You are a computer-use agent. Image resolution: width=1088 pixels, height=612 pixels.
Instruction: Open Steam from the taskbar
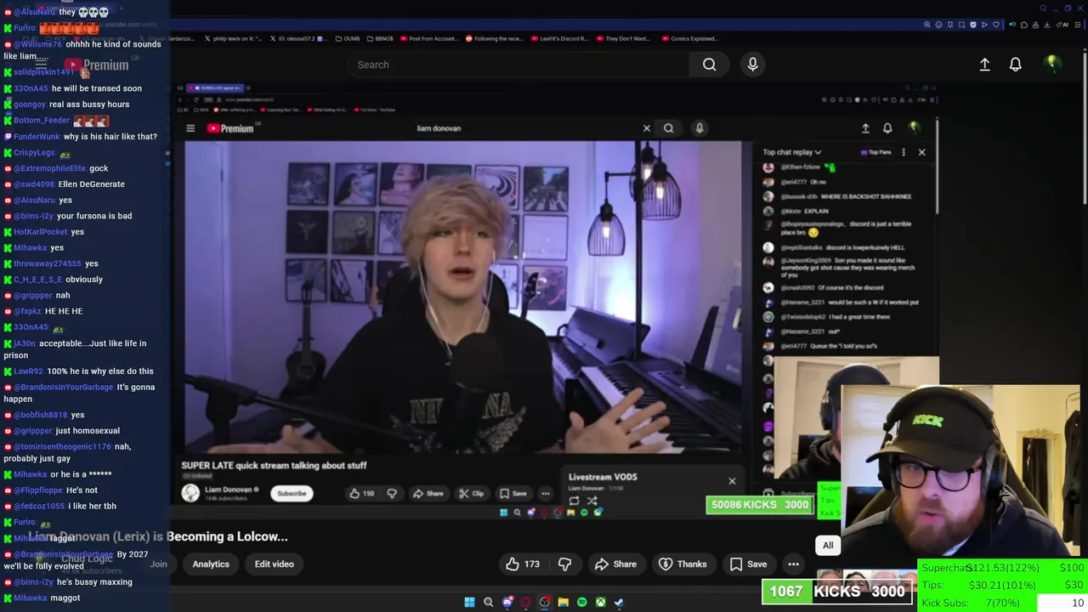(x=619, y=603)
